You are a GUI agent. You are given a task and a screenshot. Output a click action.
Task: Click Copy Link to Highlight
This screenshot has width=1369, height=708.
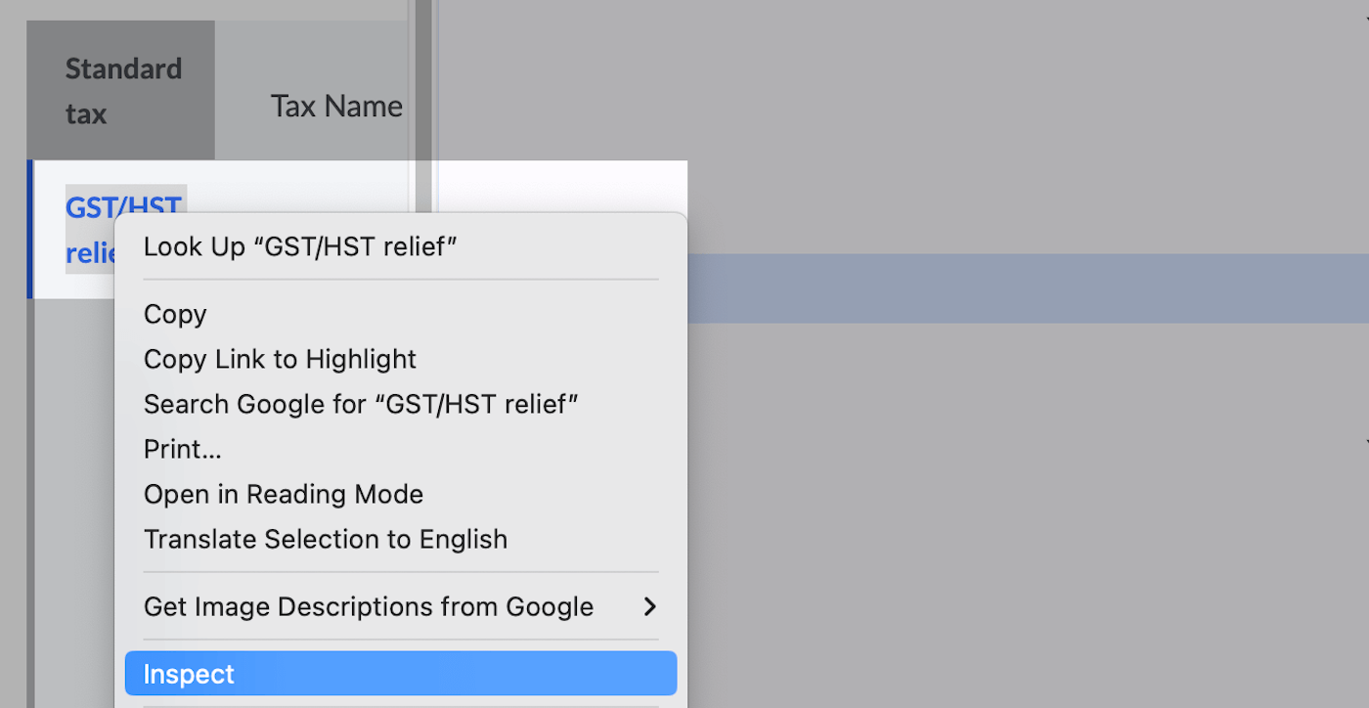(280, 359)
